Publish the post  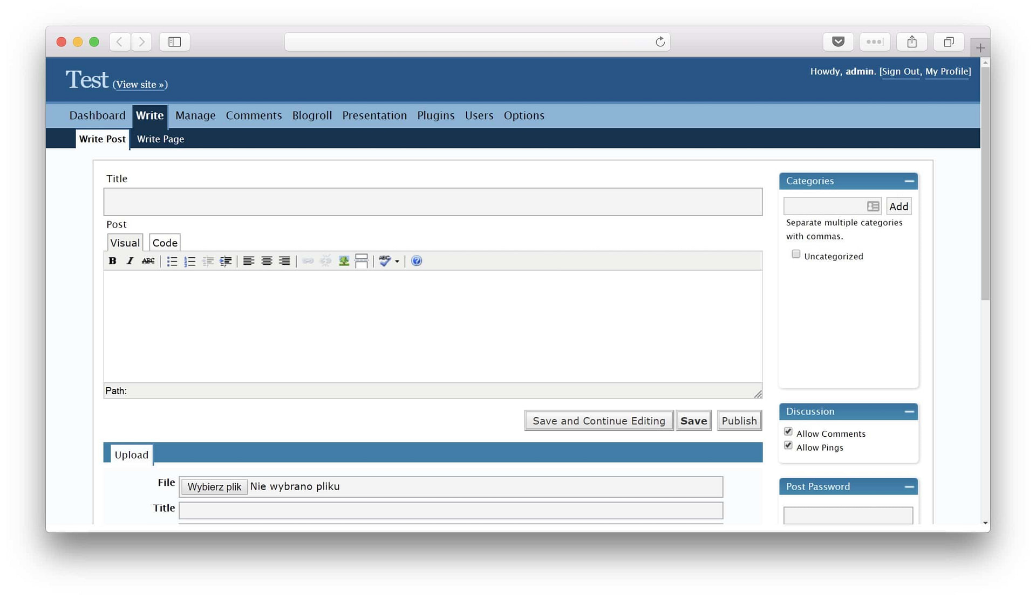tap(739, 421)
